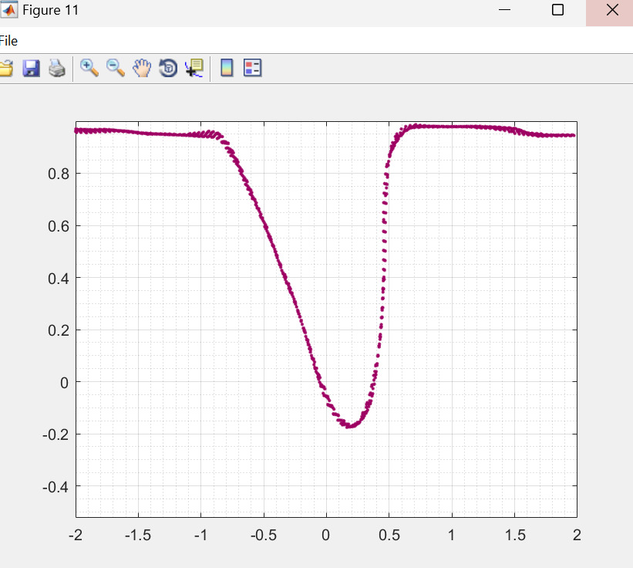Maximize the Figure 11 window

coord(557,10)
